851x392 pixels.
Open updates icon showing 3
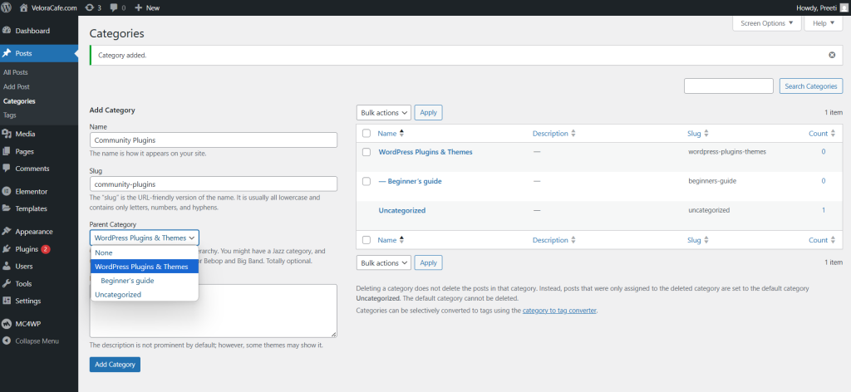tap(89, 7)
